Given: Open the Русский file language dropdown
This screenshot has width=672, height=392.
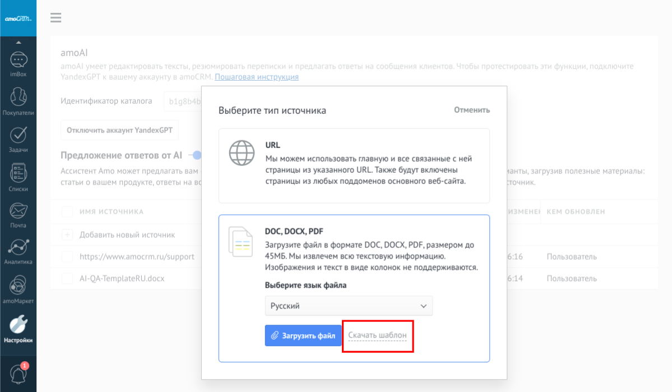Looking at the screenshot, I should (x=349, y=306).
